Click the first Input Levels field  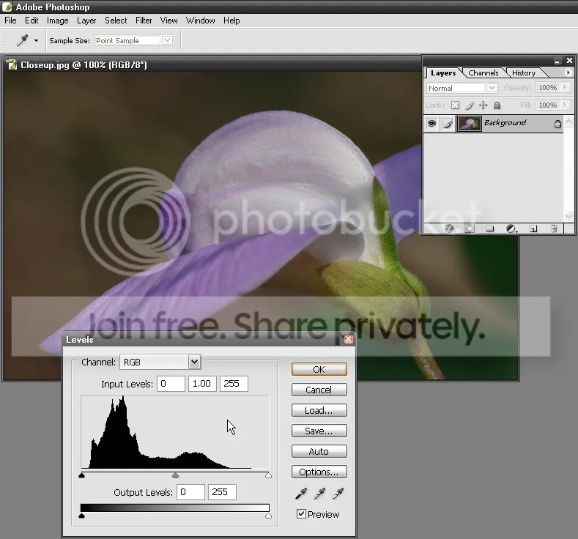(171, 384)
